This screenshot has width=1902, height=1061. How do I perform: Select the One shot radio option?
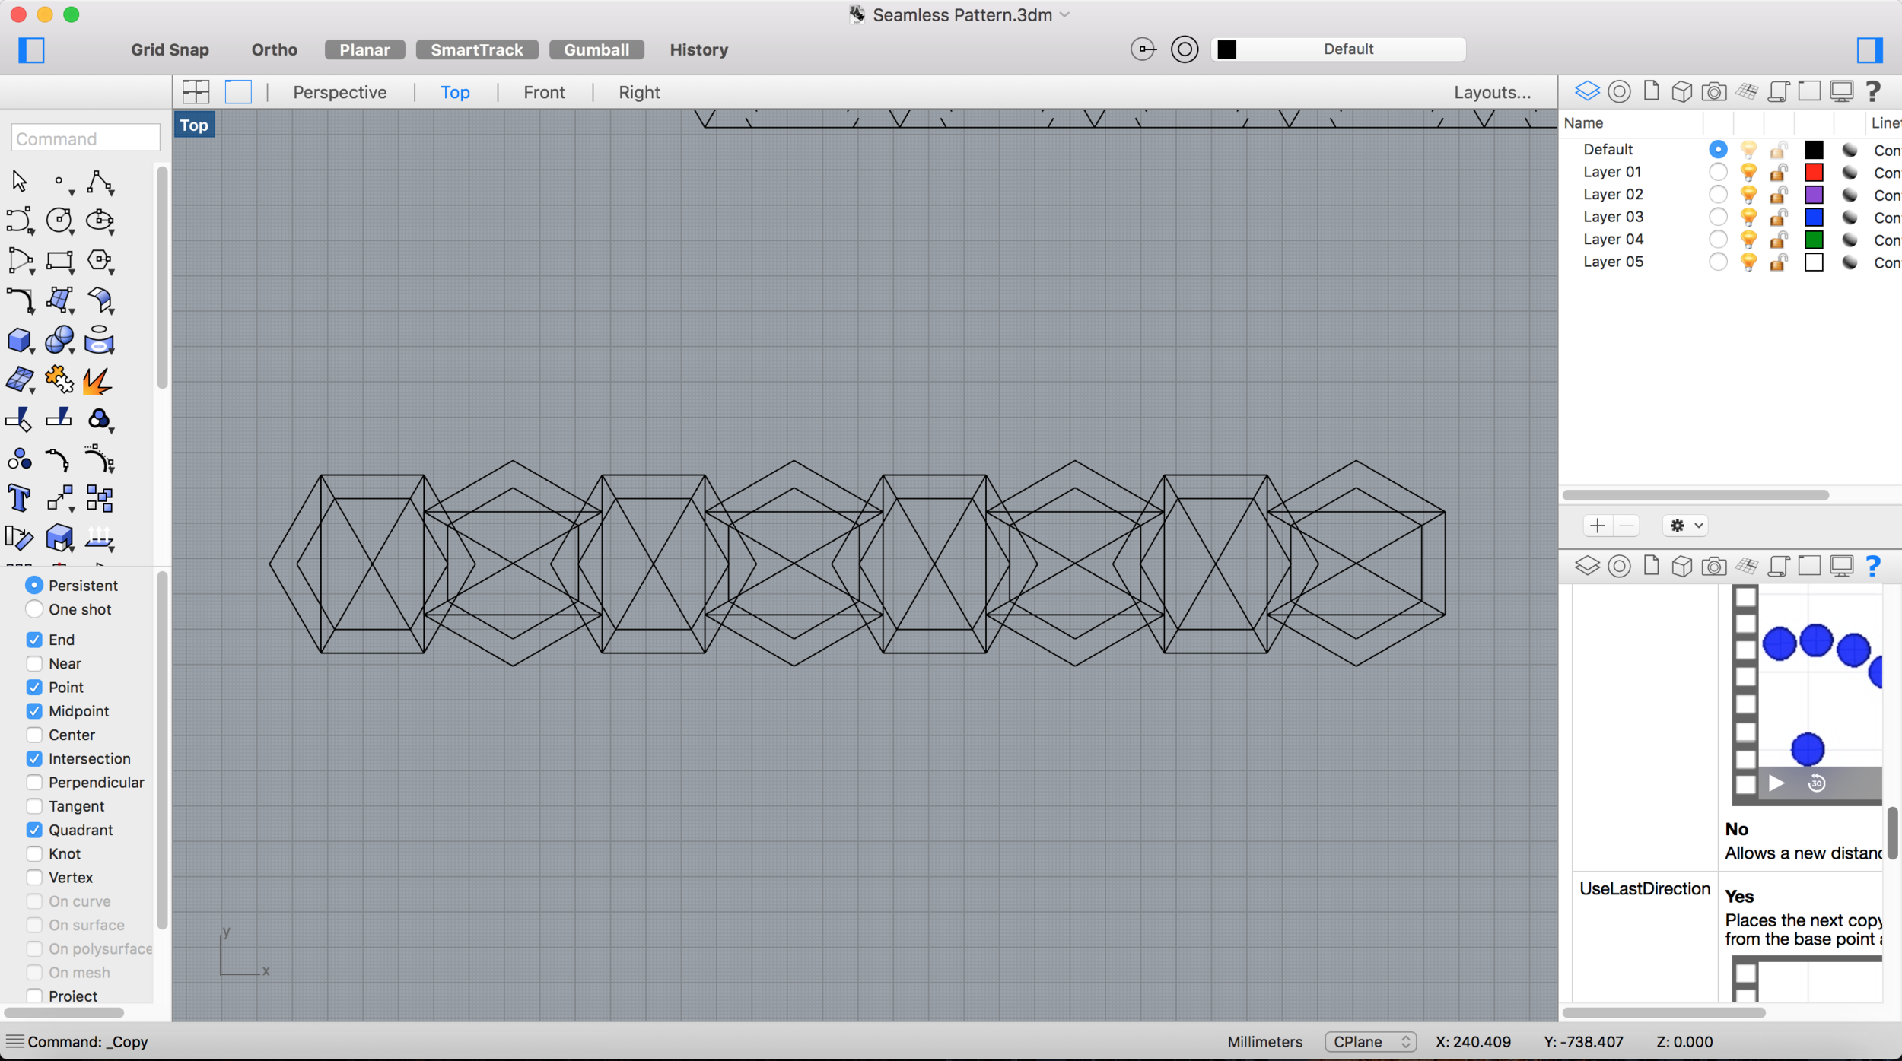point(34,609)
